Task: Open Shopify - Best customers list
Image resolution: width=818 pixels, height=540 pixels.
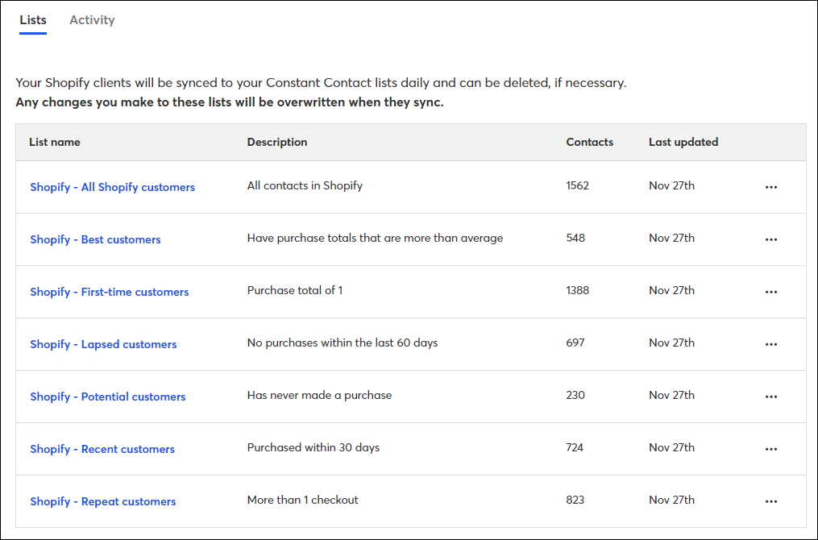Action: click(95, 239)
